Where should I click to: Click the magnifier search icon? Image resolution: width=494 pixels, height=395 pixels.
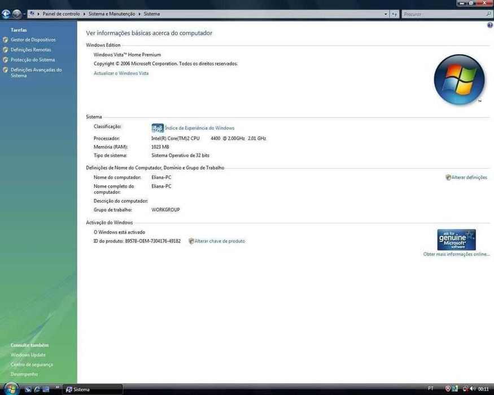488,14
